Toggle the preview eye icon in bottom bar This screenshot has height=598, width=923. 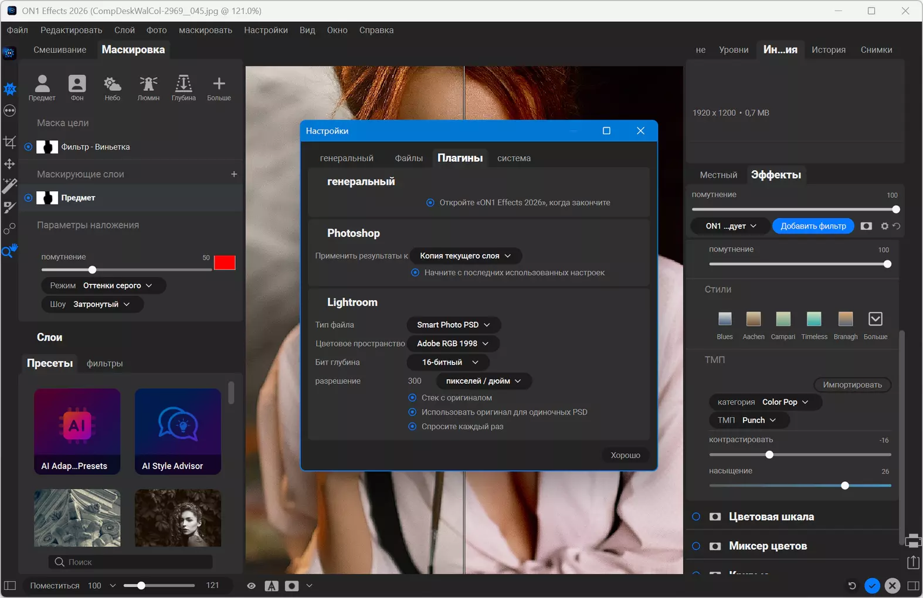point(251,586)
